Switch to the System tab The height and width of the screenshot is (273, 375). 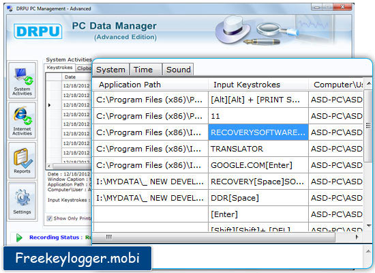pyautogui.click(x=110, y=70)
